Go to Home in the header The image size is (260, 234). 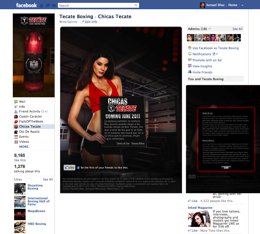(x=233, y=5)
